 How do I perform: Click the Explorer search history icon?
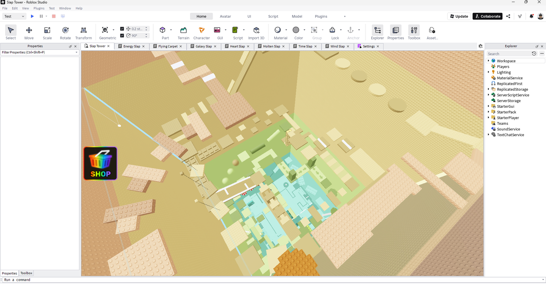[x=534, y=53]
